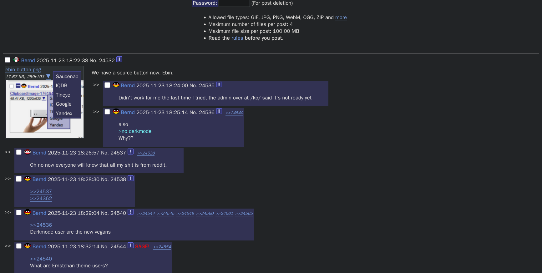The height and width of the screenshot is (273, 542).
Task: Collapse post 24535 using its >> marker
Action: point(96,85)
